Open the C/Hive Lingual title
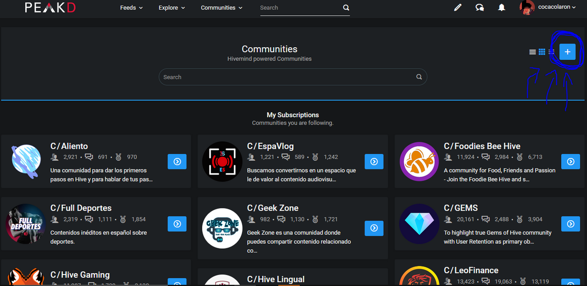Screen dimensions: 587x286 [x=276, y=279]
